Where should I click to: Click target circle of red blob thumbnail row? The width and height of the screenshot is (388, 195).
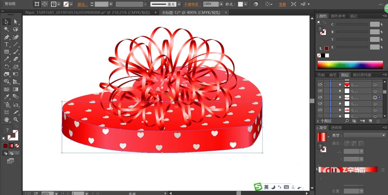click(x=375, y=110)
